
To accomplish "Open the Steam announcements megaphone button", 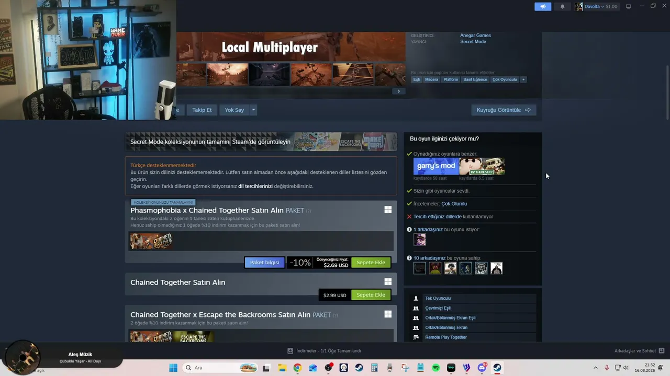I will click(543, 6).
